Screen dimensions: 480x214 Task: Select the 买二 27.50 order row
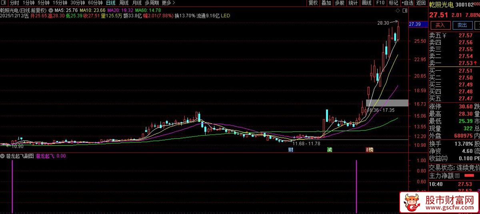click(x=454, y=77)
